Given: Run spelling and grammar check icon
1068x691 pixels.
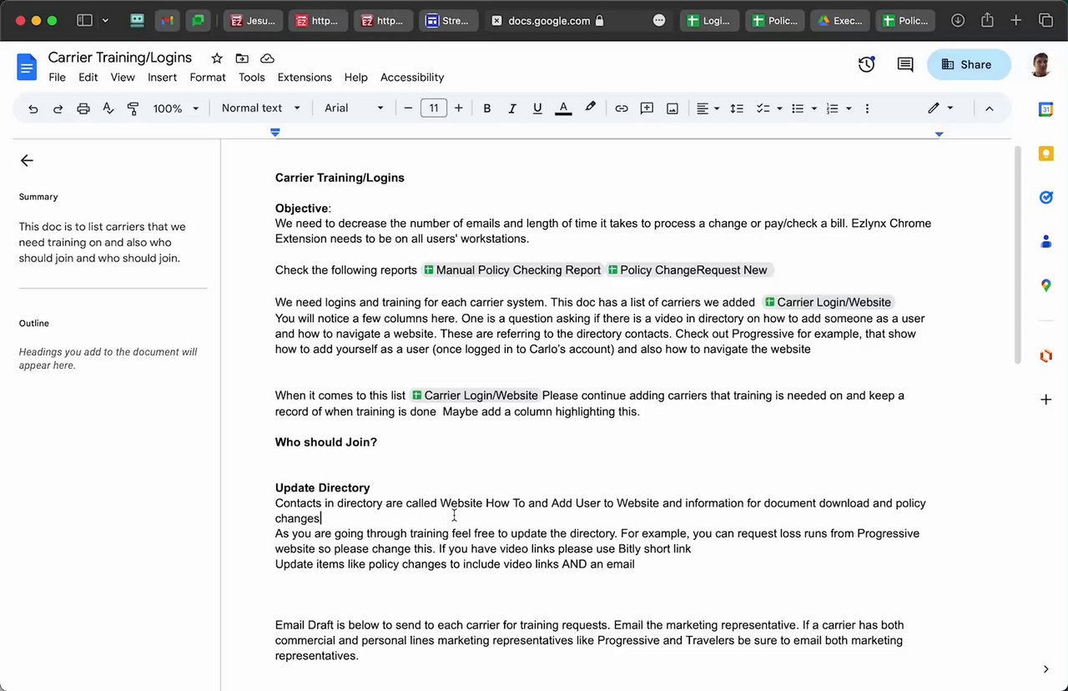Looking at the screenshot, I should [108, 108].
